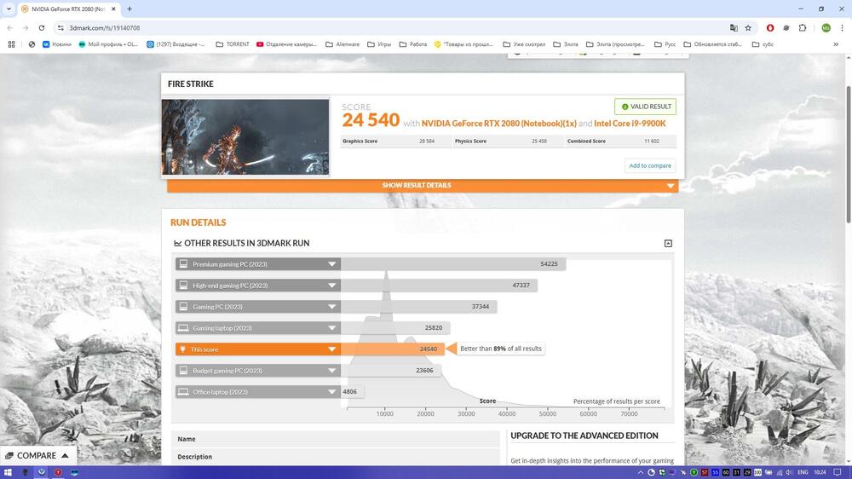
Task: Expand the Compare panel at bottom left
Action: tap(38, 455)
